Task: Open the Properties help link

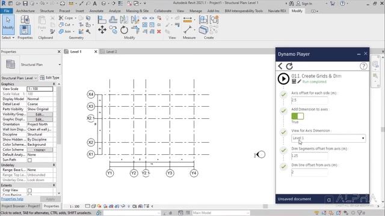Action: click(x=12, y=199)
